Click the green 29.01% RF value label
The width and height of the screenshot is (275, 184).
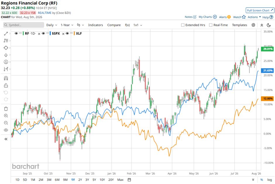coord(267,49)
